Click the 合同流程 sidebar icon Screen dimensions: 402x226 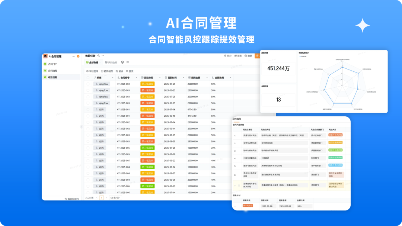pos(45,71)
